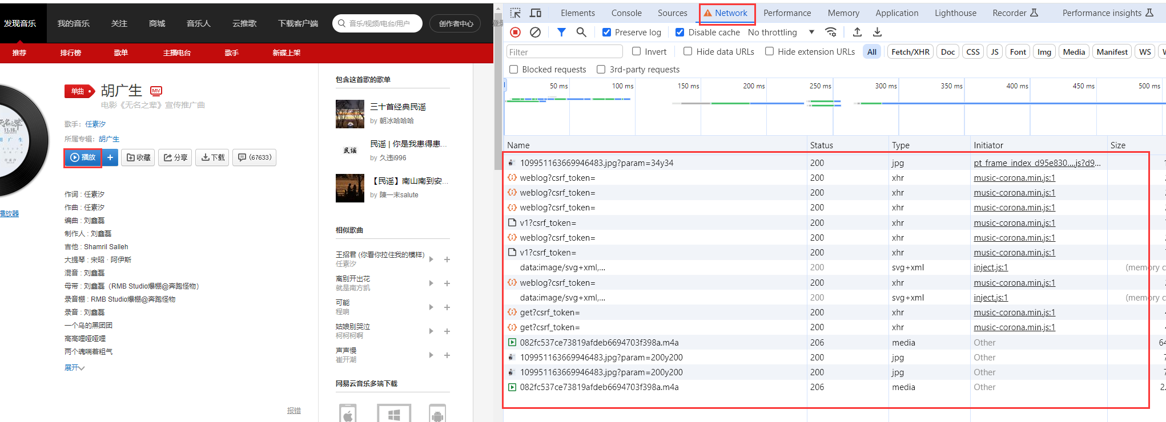Add 姑娘别哭泣 to playlist
This screenshot has height=422, width=1166.
pos(447,331)
